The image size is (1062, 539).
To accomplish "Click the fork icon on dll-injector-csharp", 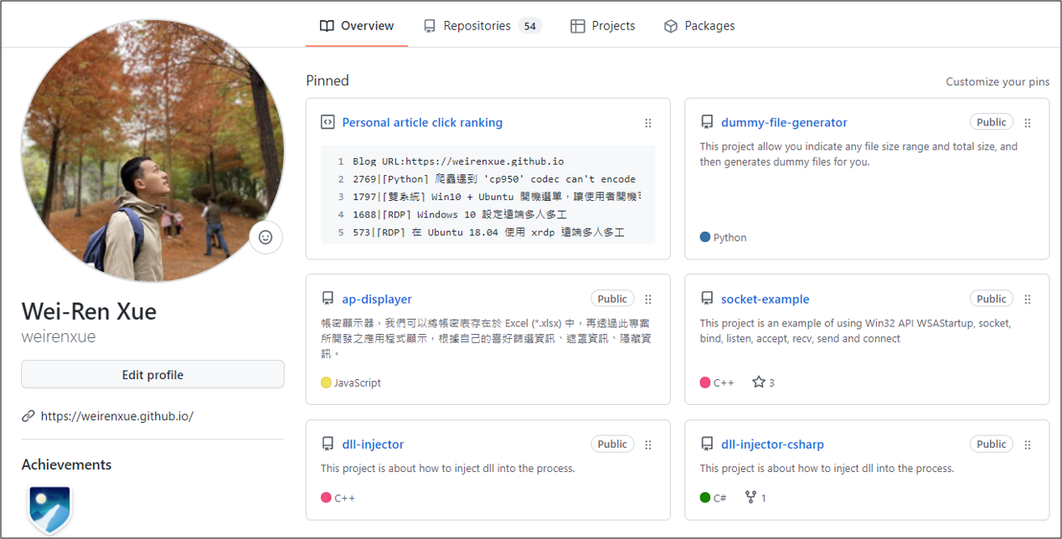I will click(x=750, y=498).
